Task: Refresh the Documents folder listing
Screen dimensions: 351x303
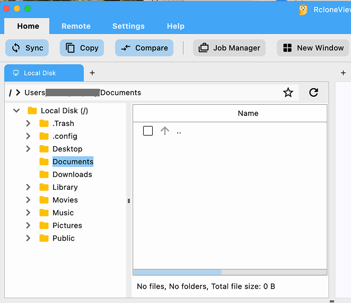Action: coord(313,92)
